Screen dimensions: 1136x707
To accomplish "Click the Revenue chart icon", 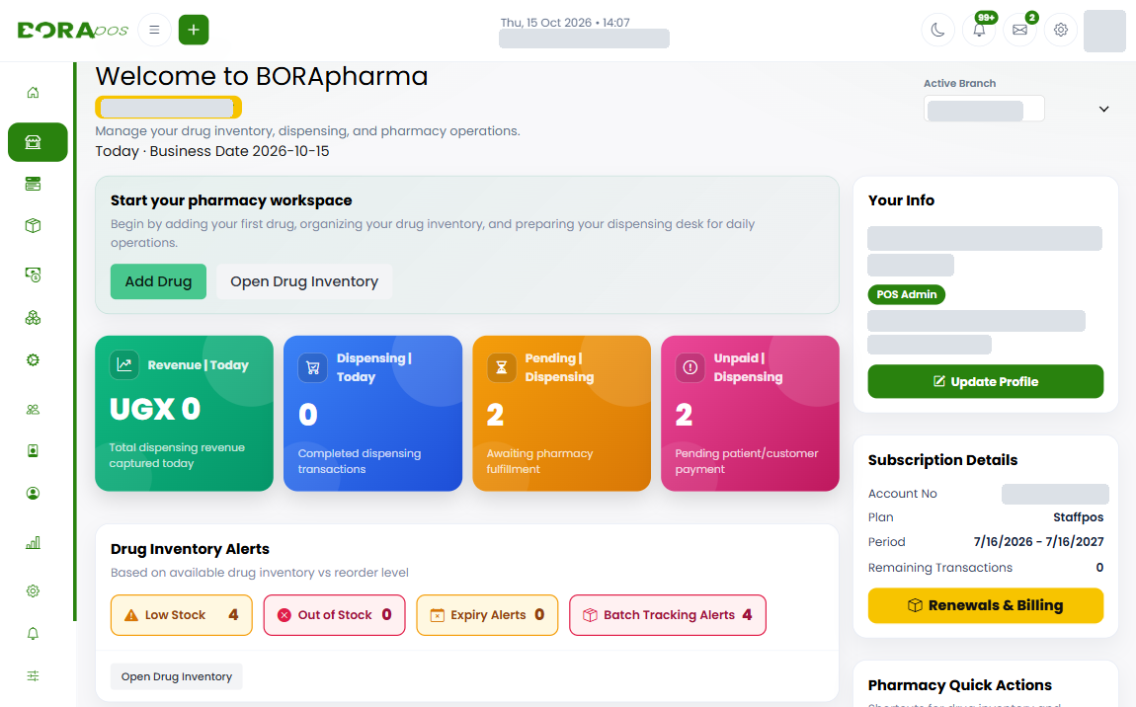I will 123,365.
